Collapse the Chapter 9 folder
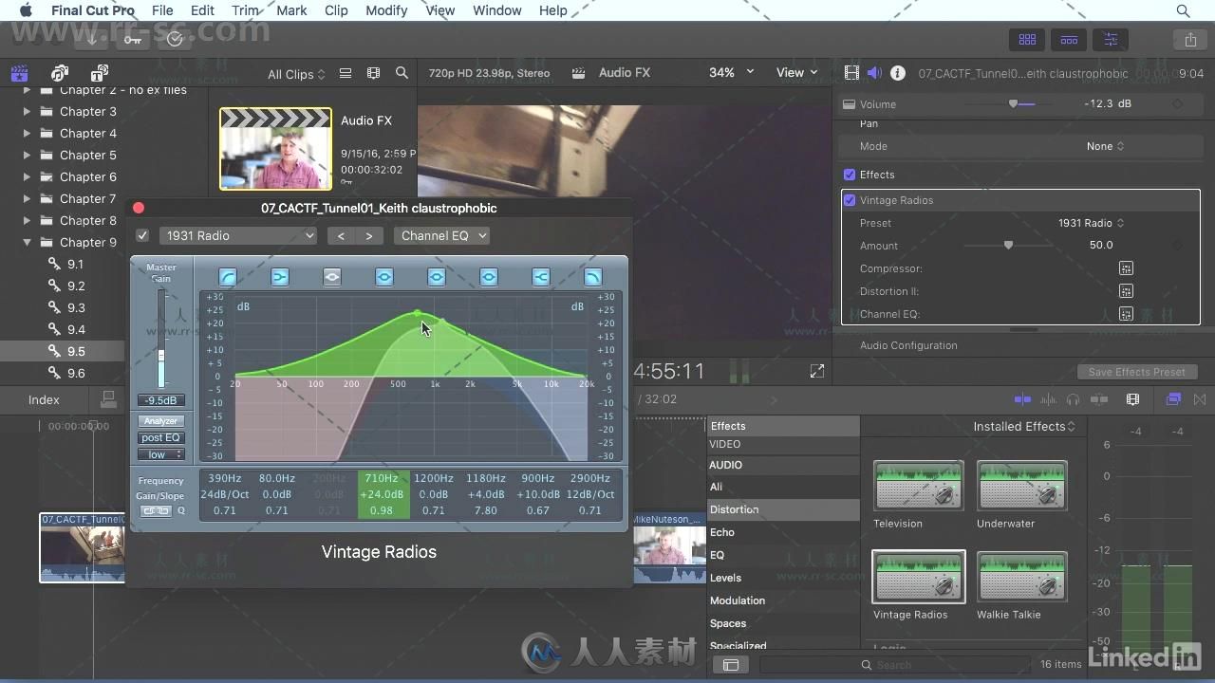The width and height of the screenshot is (1215, 683). click(27, 243)
